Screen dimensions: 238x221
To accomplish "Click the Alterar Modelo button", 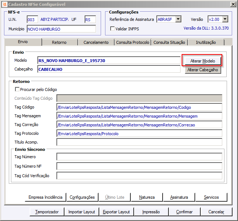I will (203, 61).
